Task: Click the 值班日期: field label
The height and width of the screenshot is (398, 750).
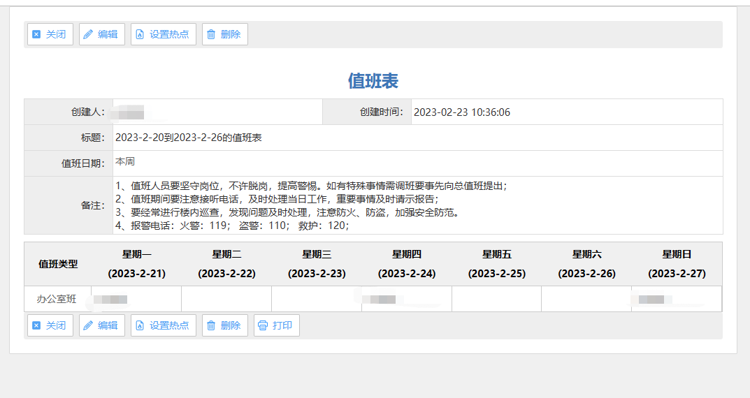Action: tap(83, 163)
